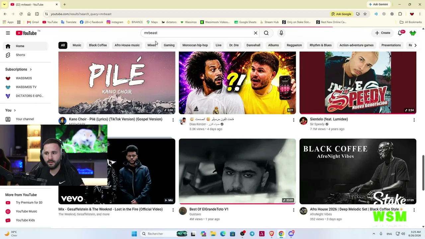This screenshot has height=239, width=425.
Task: Open YouTube Music link
Action: (x=26, y=211)
